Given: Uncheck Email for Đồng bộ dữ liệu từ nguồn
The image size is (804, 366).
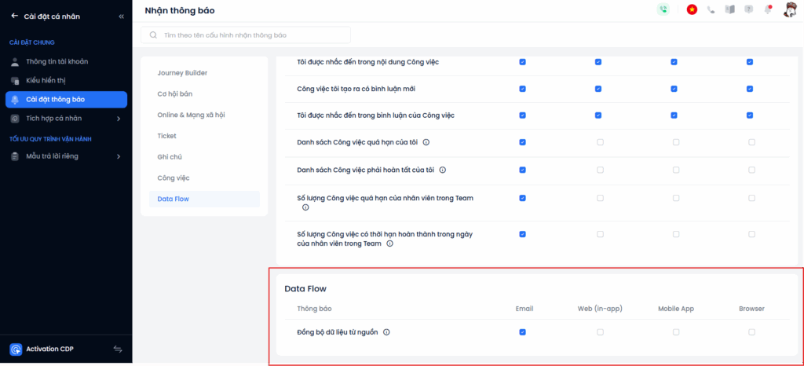Looking at the screenshot, I should (x=522, y=332).
